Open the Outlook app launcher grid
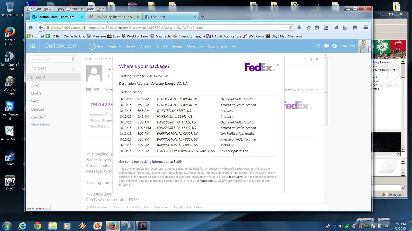412x231 pixels. tap(33, 46)
